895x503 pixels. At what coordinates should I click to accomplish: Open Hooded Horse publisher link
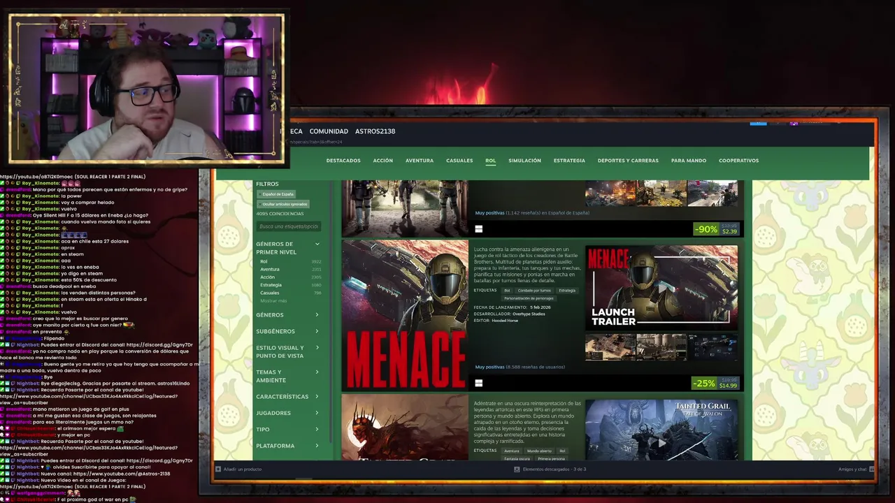click(x=506, y=320)
